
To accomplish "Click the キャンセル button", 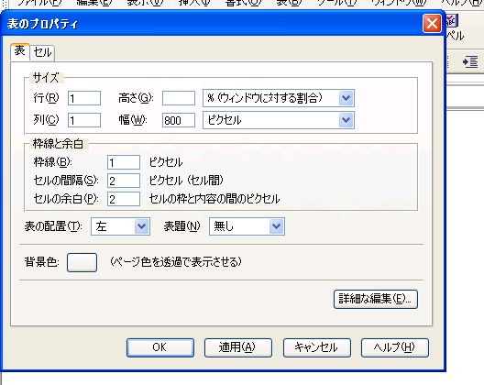I will coord(316,347).
